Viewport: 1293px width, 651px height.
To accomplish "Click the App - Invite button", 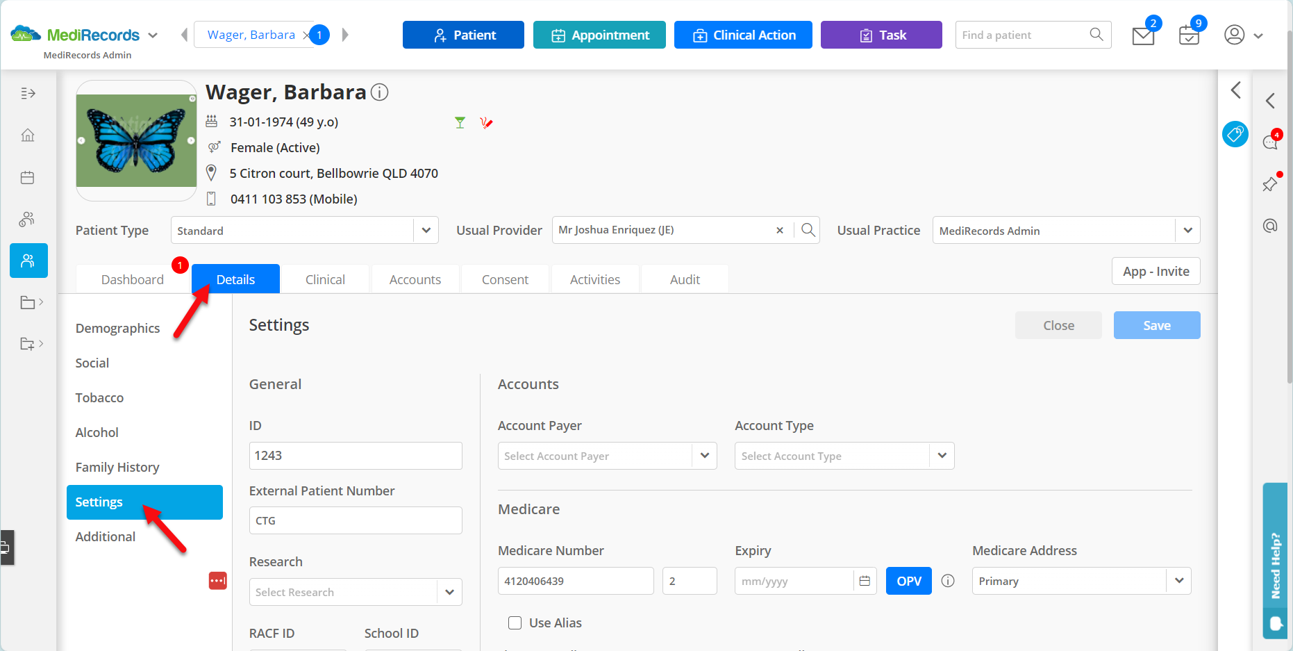I will click(1156, 271).
